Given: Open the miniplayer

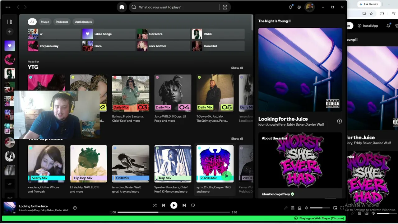Looking at the screenshot, I should (335, 208).
